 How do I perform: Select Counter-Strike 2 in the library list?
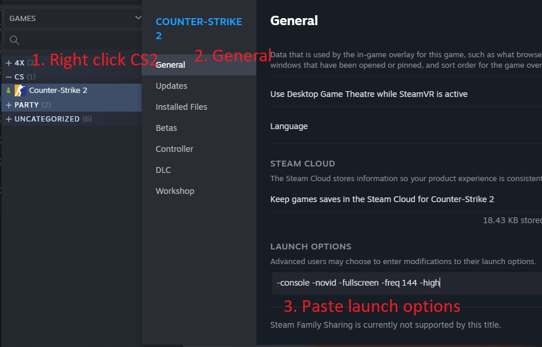[58, 91]
